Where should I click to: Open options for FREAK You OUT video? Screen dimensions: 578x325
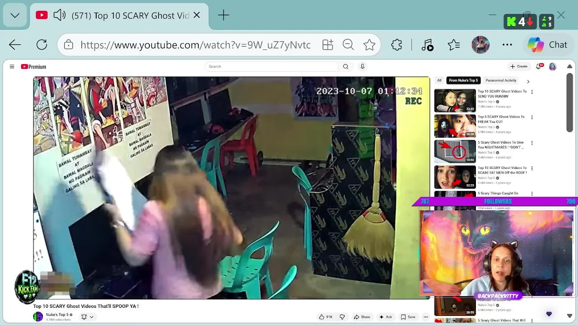tap(531, 117)
